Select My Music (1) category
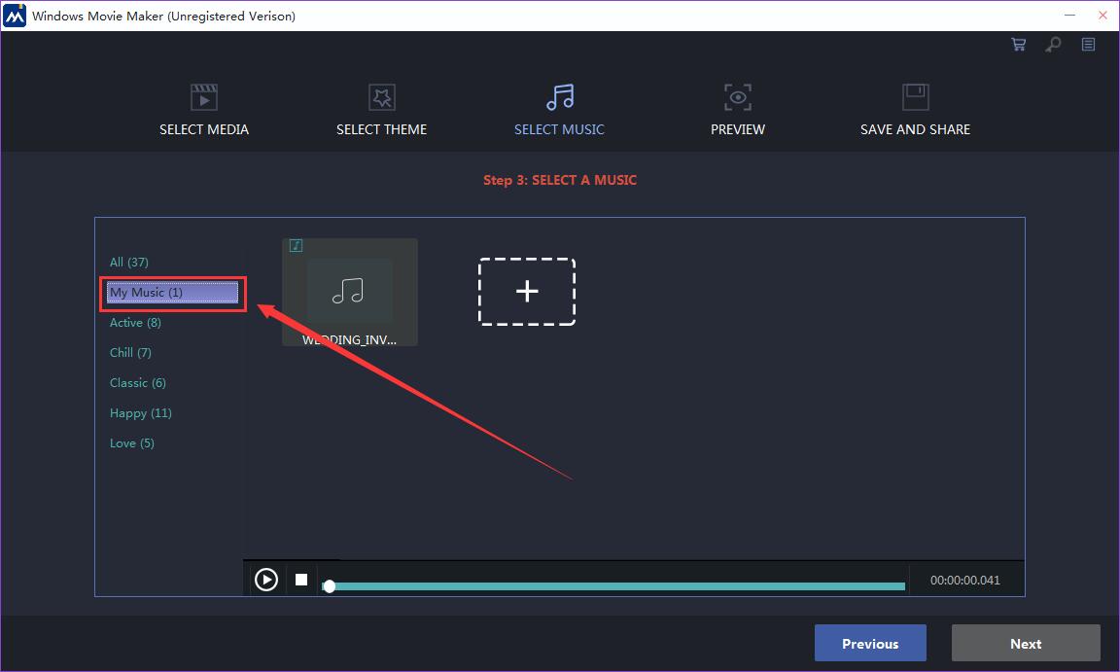The image size is (1120, 672). (173, 292)
